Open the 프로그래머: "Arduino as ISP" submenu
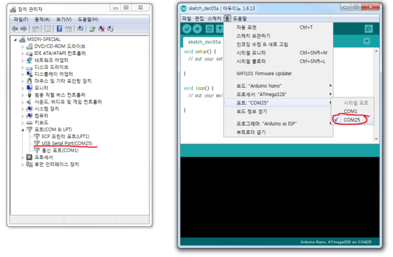 (278, 124)
